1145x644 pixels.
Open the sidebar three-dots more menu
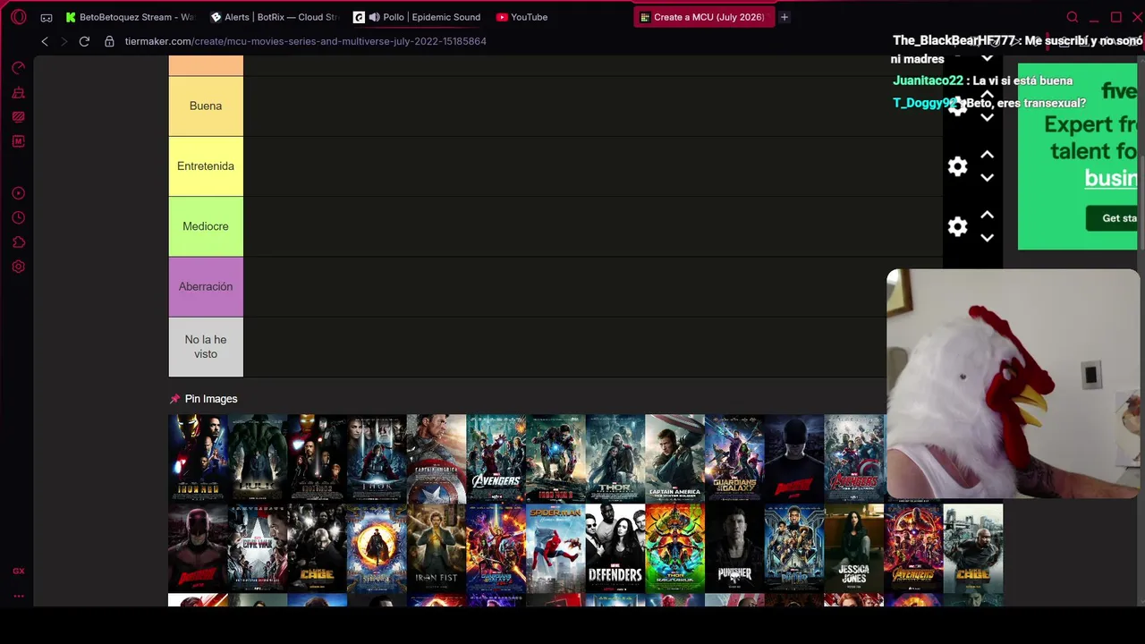19,596
